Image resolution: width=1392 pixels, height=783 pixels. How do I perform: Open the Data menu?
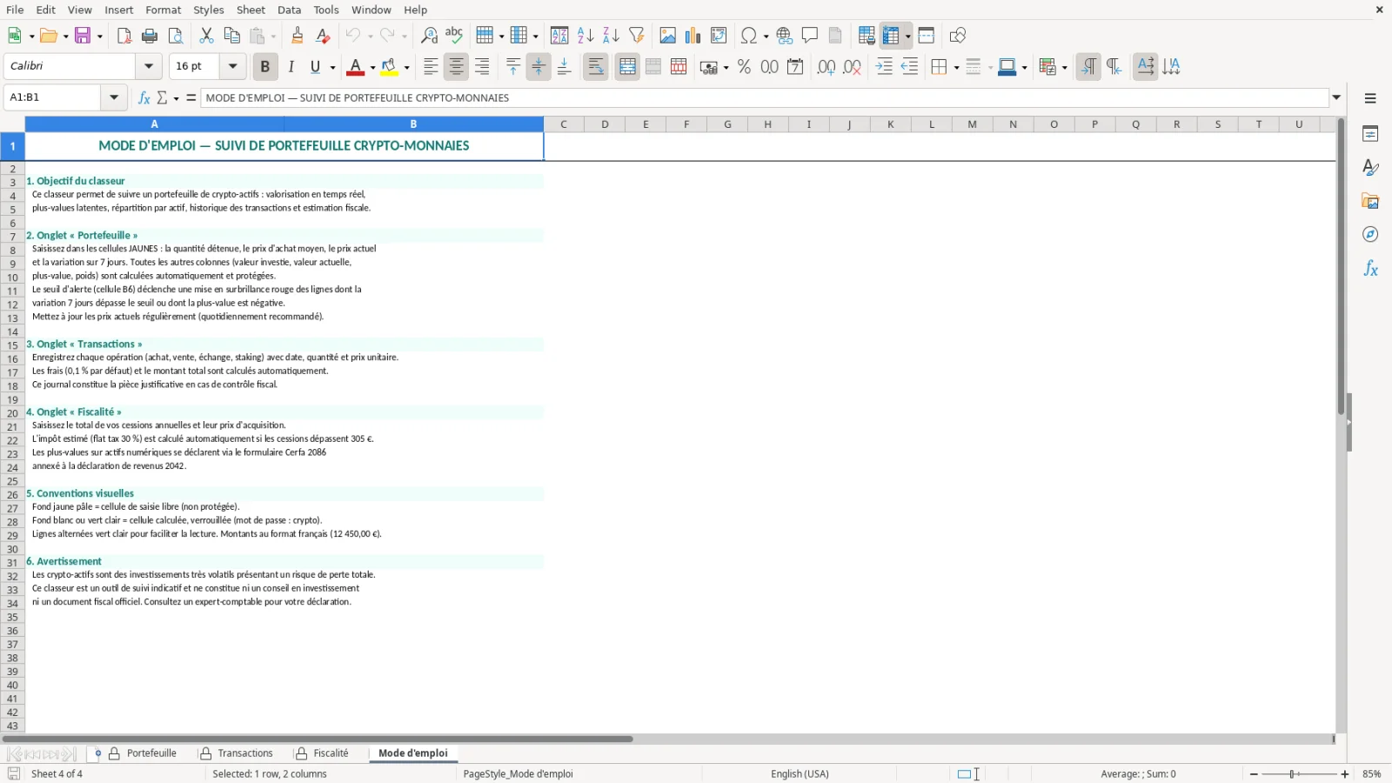(x=289, y=10)
